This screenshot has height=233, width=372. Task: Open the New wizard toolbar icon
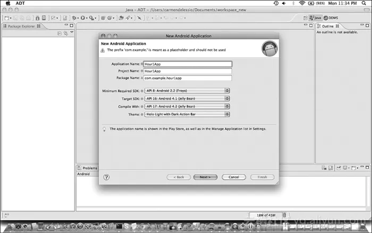click(x=6, y=18)
